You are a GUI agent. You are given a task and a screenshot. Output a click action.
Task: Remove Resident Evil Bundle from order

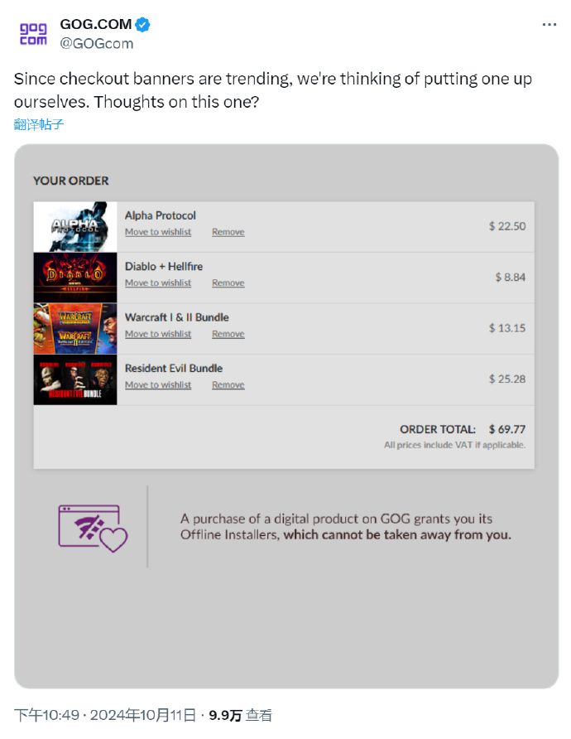(228, 384)
